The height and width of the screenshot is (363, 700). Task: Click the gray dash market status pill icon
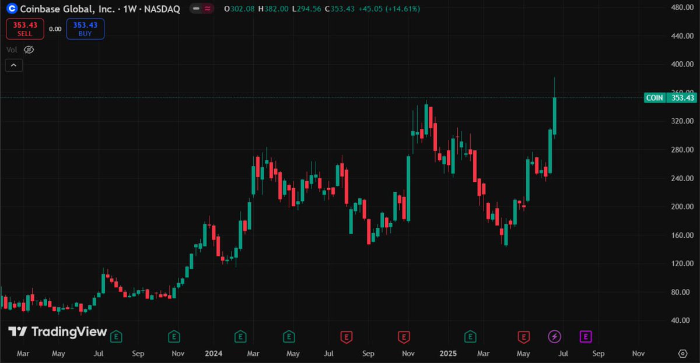tap(196, 9)
